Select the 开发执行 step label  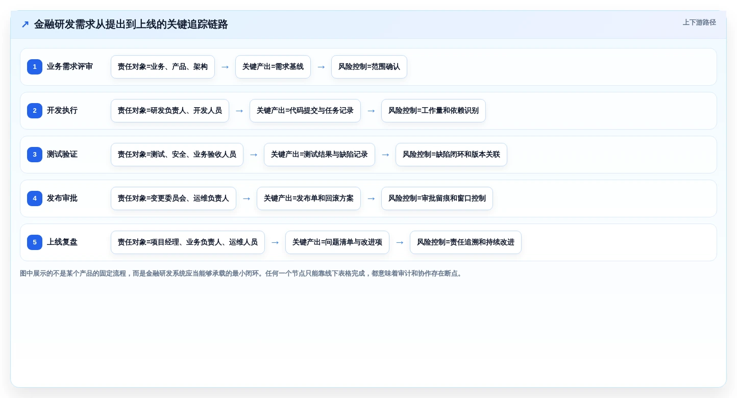tap(62, 111)
